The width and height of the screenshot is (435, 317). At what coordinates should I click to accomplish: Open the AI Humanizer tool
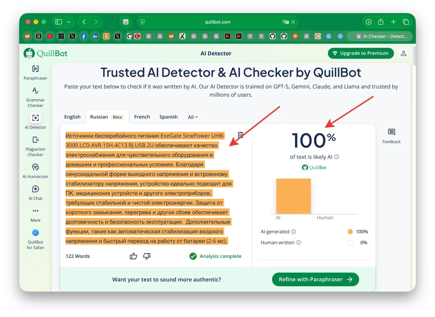click(35, 168)
